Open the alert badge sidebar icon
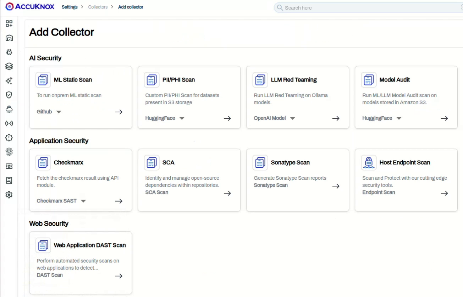The image size is (463, 297). point(9,138)
